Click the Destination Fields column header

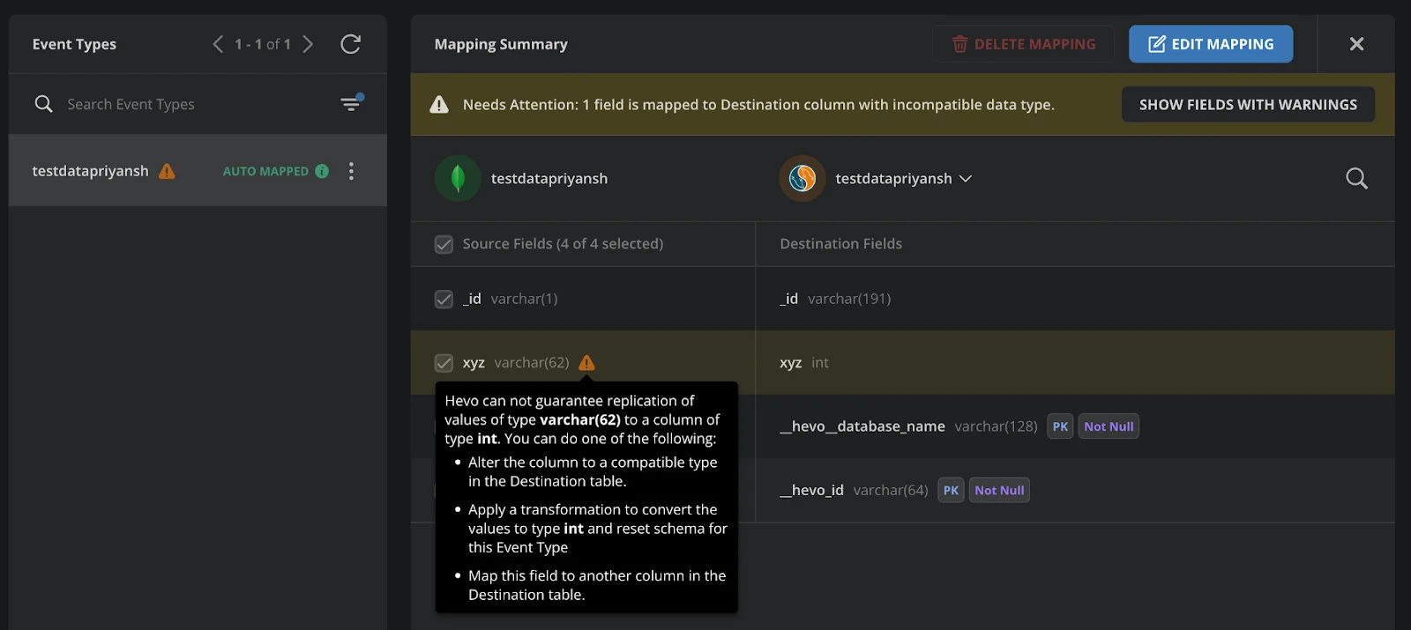click(840, 243)
